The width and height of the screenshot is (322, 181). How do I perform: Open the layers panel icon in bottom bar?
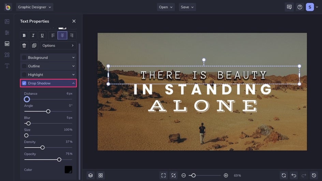tap(91, 176)
